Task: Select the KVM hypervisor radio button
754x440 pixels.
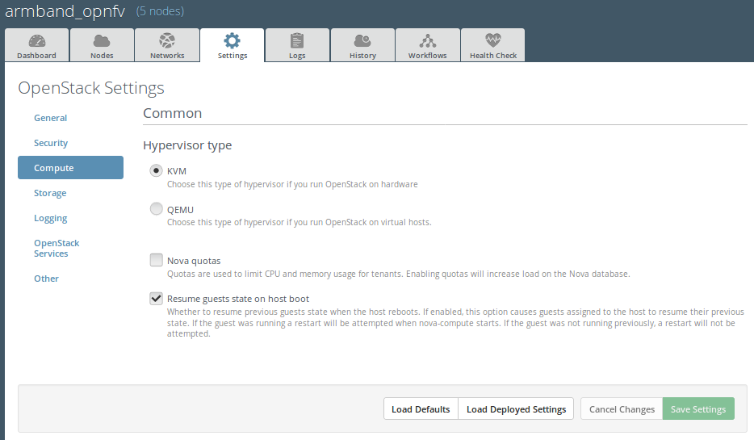Action: (x=157, y=170)
